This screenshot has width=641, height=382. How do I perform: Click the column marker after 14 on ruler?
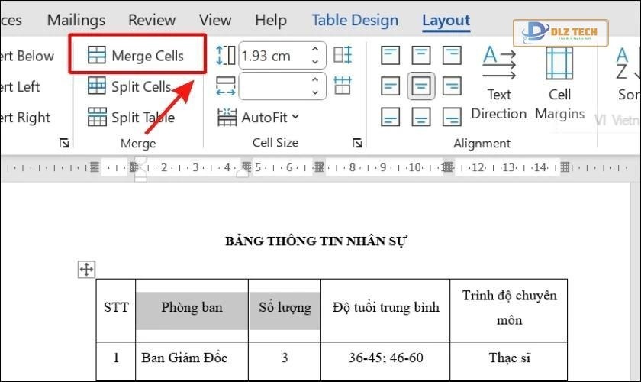pos(565,167)
